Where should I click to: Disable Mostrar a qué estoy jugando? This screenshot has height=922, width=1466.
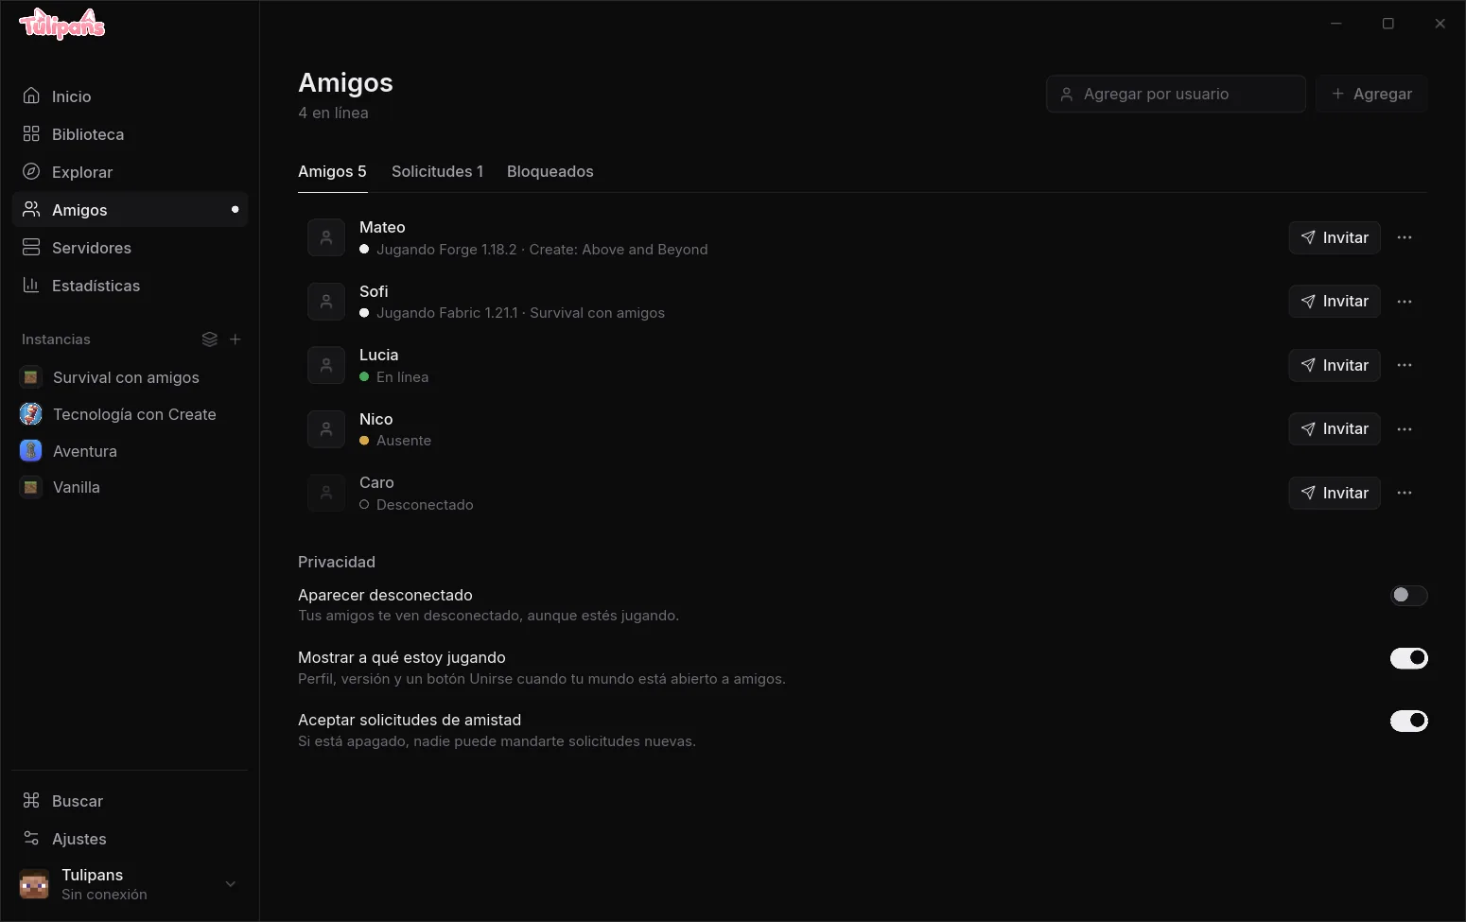pos(1408,658)
